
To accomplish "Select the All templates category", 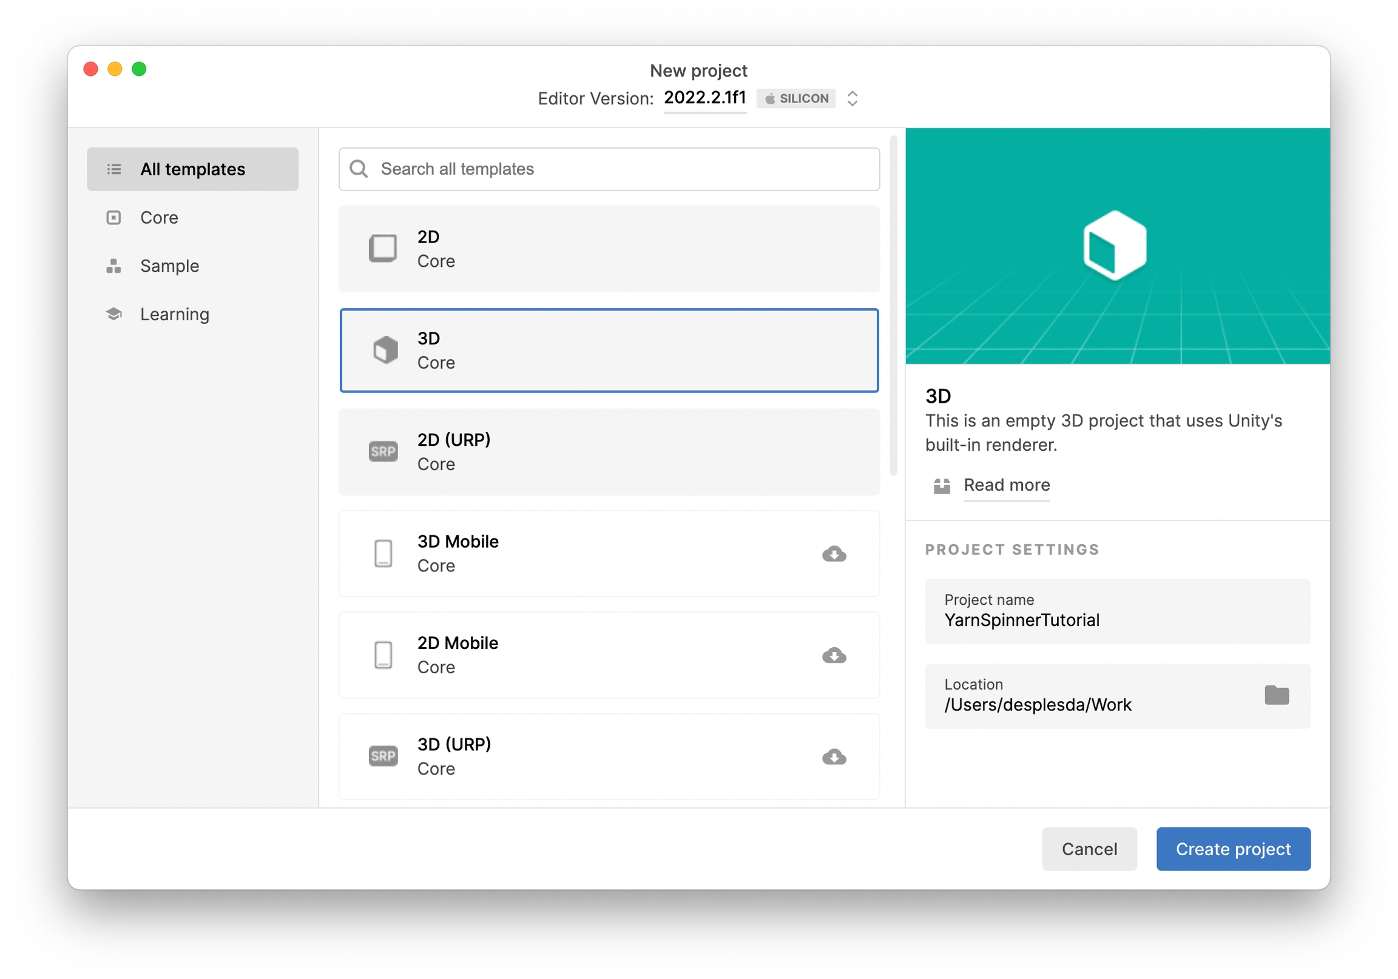I will point(192,169).
